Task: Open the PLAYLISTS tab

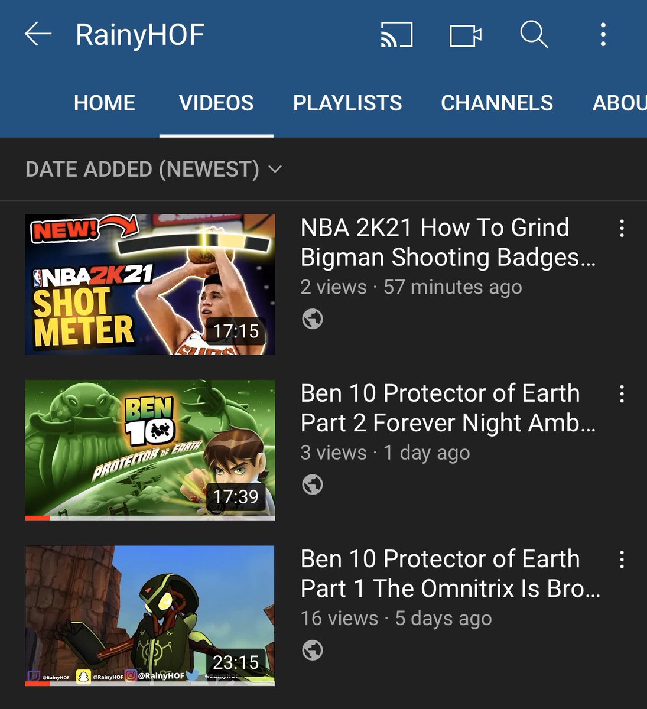Action: click(347, 103)
